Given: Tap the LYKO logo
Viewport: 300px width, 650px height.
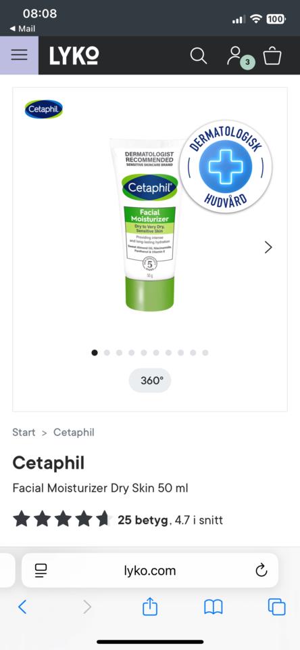Looking at the screenshot, I should pos(74,56).
